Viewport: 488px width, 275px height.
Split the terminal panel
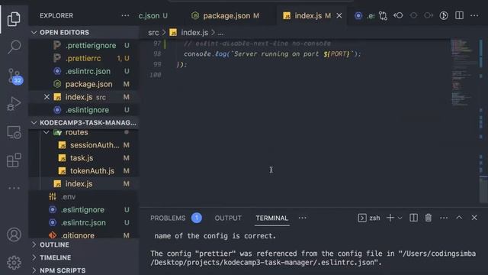pos(413,218)
